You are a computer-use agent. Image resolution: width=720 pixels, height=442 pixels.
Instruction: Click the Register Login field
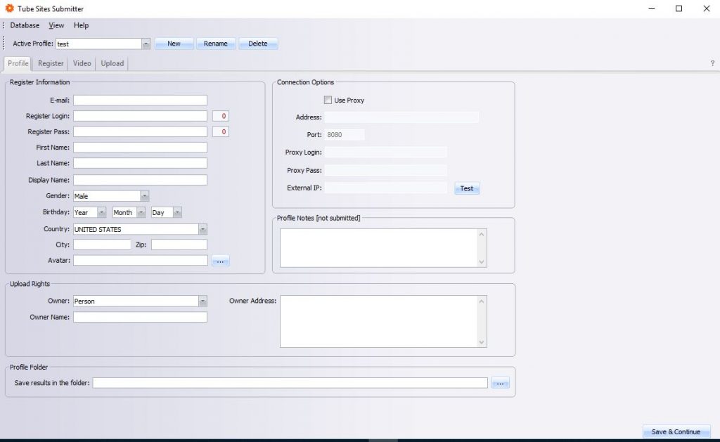click(x=140, y=116)
